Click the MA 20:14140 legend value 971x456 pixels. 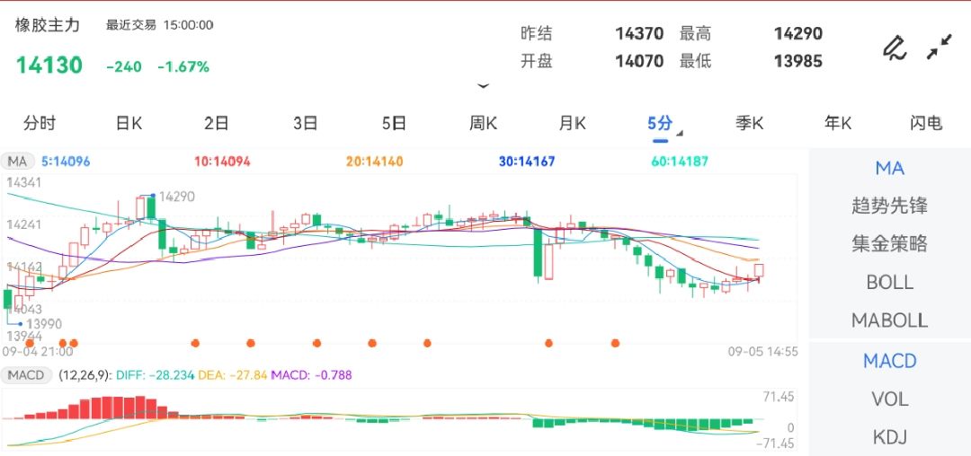(x=375, y=162)
